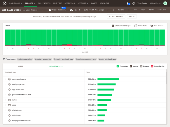Image resolution: width=170 pixels, height=127 pixels.
Task: Apply Unproductive websites & apps preset
Action: coord(86,59)
